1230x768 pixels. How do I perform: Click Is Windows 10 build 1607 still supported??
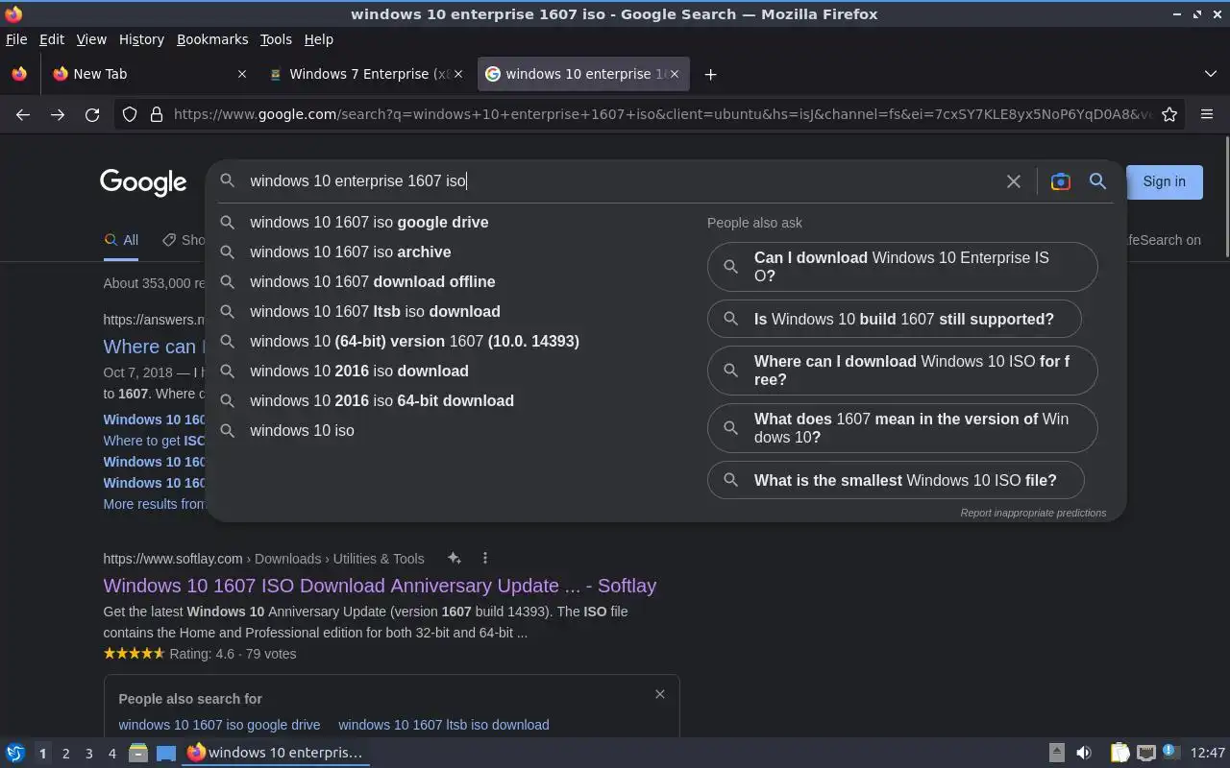point(894,319)
